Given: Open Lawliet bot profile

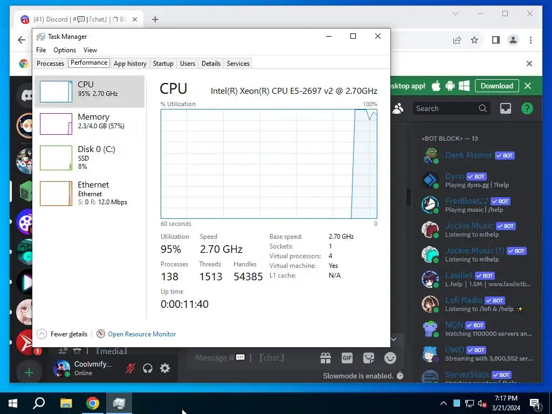Looking at the screenshot, I should coord(477,280).
